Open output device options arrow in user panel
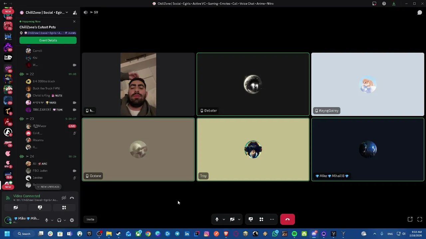426x239 pixels. click(65, 220)
